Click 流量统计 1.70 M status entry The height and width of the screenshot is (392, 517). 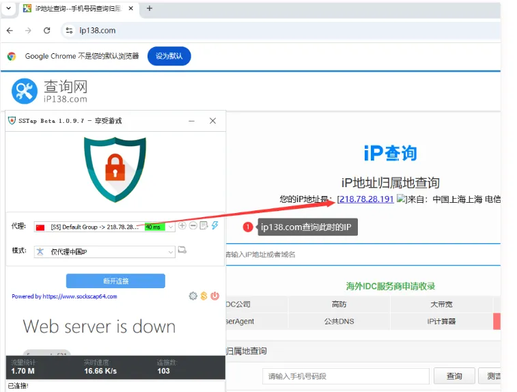point(23,367)
